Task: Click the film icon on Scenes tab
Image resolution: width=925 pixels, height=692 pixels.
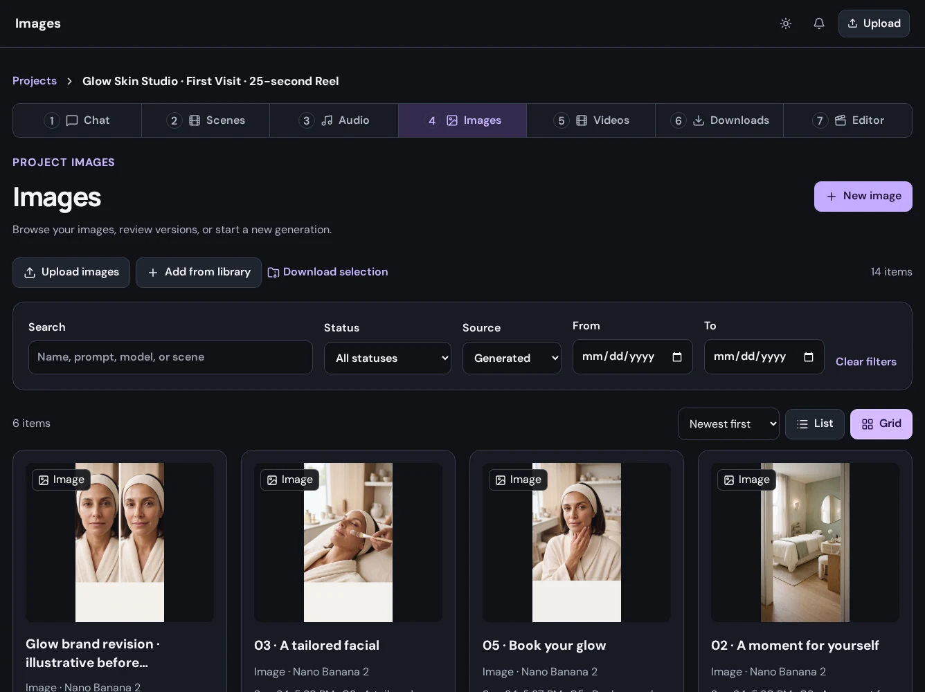Action: point(195,120)
